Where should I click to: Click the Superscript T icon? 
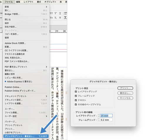(x=56, y=13)
